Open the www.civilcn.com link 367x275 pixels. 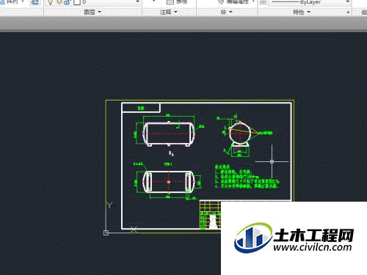click(x=313, y=247)
